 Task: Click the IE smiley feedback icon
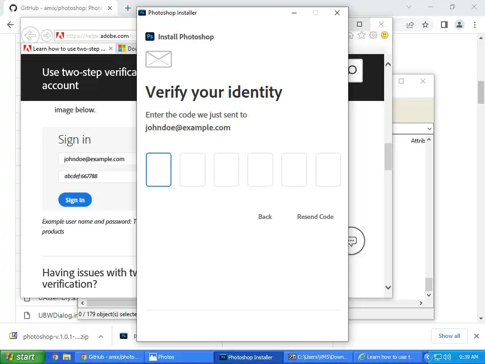pyautogui.click(x=385, y=35)
